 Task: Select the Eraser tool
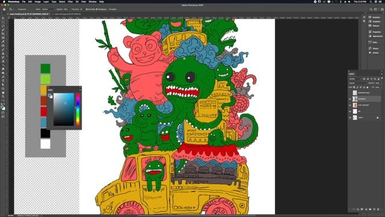point(3,61)
